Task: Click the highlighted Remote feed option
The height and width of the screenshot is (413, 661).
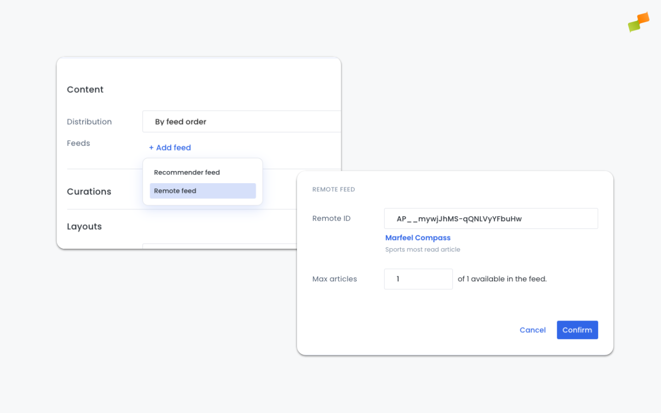Action: [x=202, y=190]
